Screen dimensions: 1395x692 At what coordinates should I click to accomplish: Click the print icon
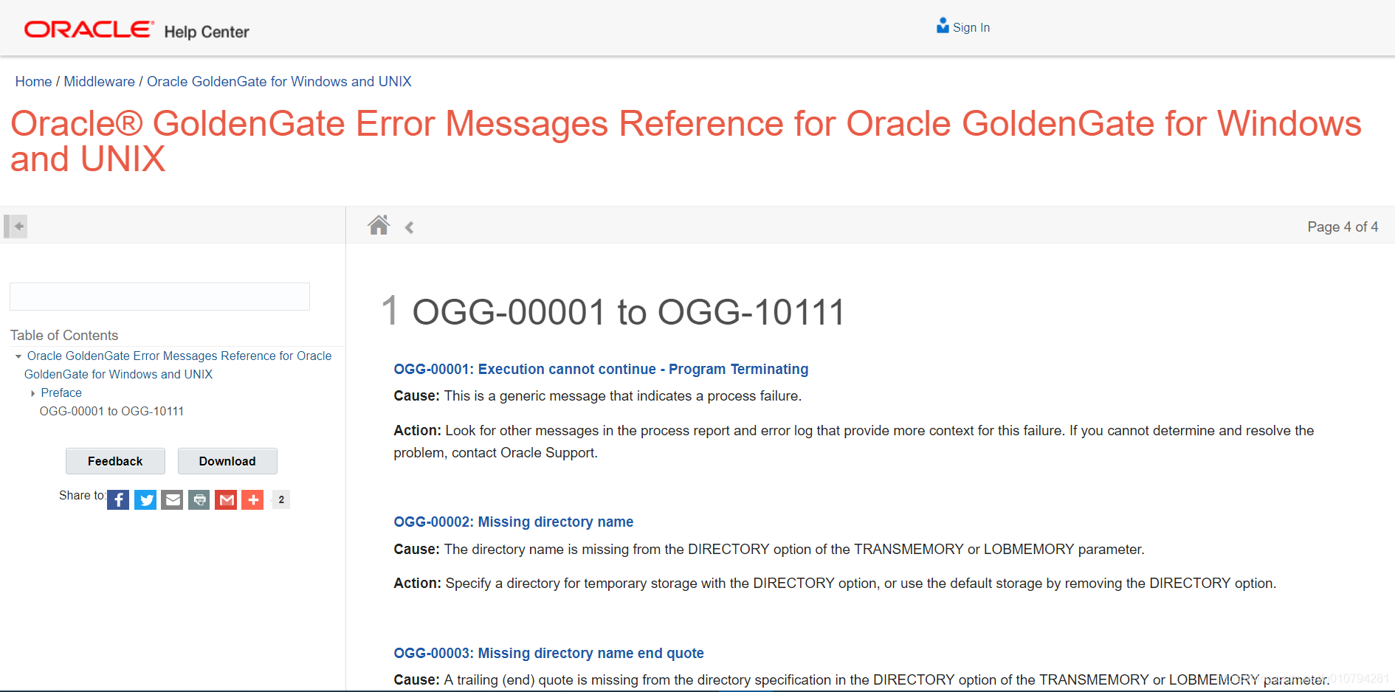click(199, 499)
